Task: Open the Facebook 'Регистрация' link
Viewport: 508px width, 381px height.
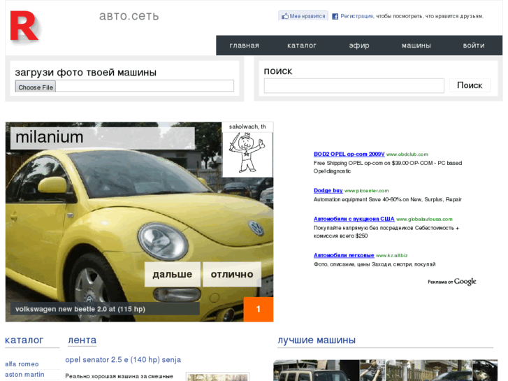Action: (356, 16)
